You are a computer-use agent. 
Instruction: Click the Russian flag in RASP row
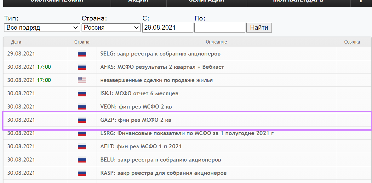pos(82,173)
